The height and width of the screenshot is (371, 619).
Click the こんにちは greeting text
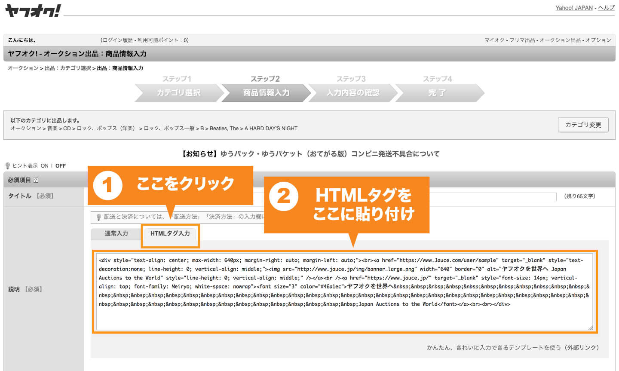(x=21, y=40)
